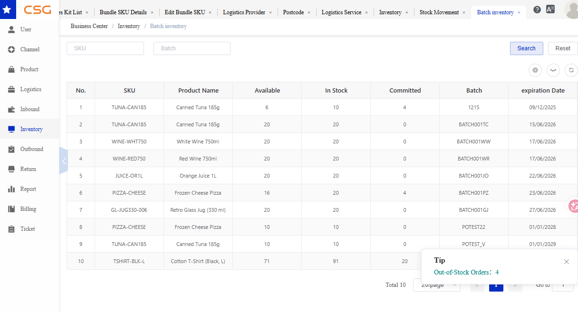
Task: Click the Search button
Action: pos(527,48)
